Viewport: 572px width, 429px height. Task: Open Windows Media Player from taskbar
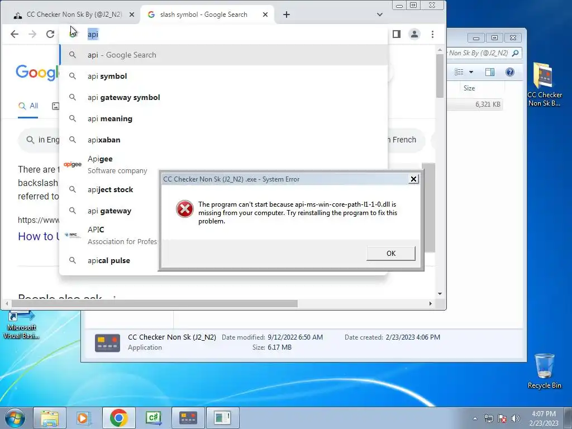point(84,418)
